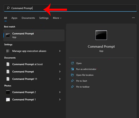This screenshot has height=118, width=139.
Task: Click Open in the preview pane
Action: [79, 63]
